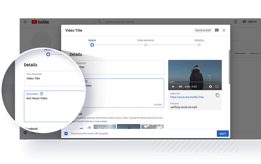Screen dimensions: 261x164
Task: Click the CREATE button
Action: [250, 22]
